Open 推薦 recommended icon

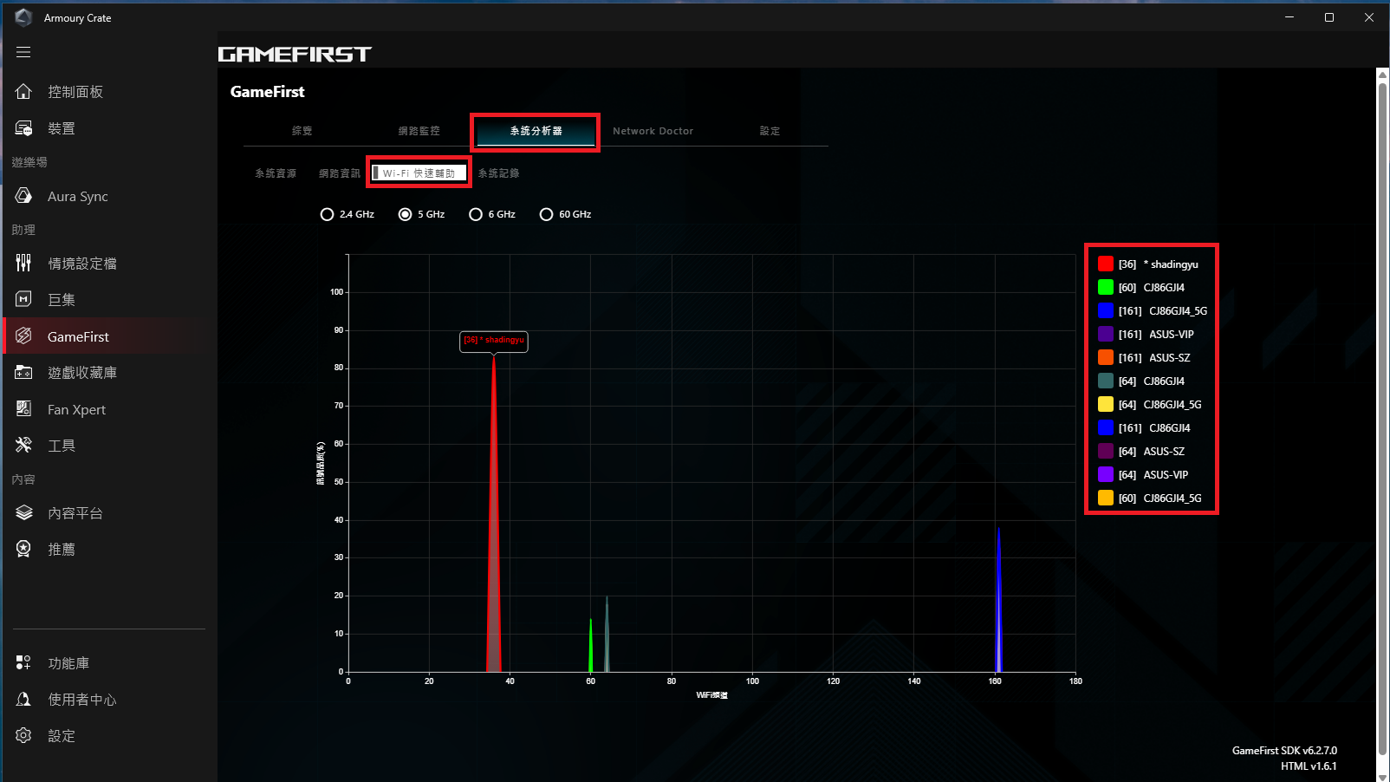coord(23,549)
